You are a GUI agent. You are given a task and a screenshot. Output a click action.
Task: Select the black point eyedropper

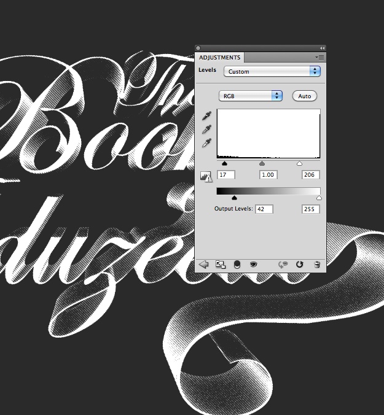(x=208, y=115)
